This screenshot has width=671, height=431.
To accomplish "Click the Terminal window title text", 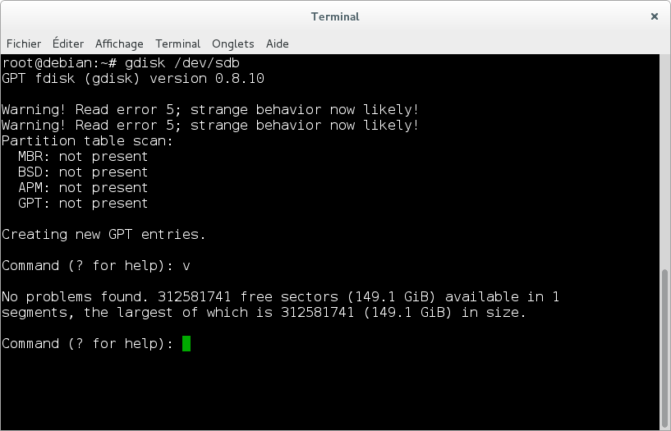I will (335, 16).
